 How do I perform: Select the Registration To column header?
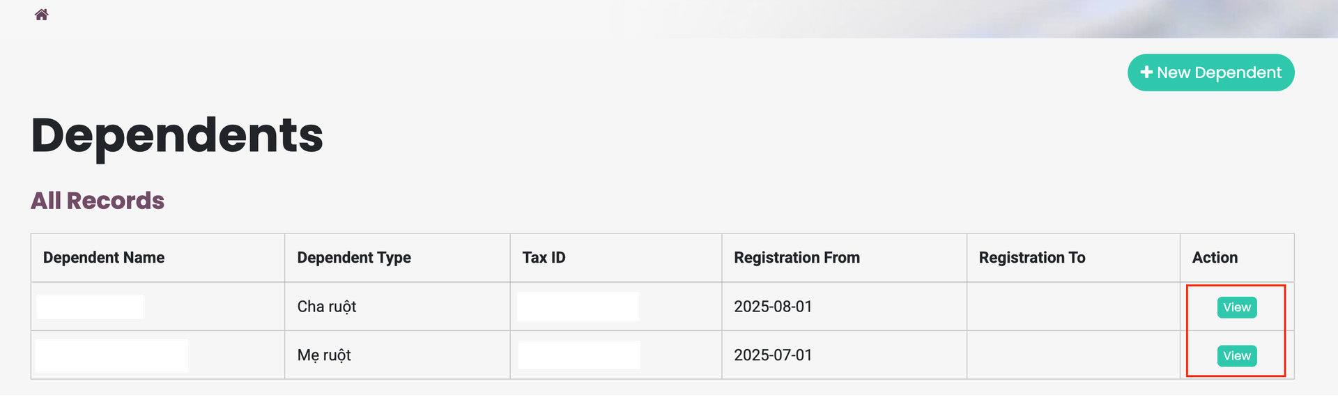pyautogui.click(x=1031, y=258)
